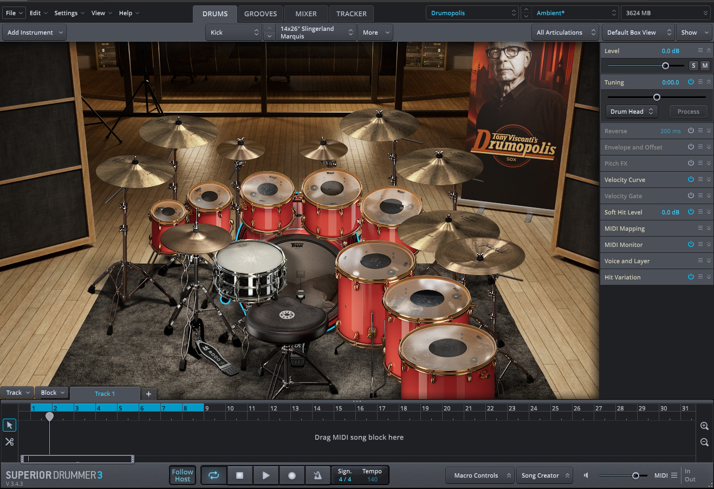Toggle loop playback button

point(213,475)
